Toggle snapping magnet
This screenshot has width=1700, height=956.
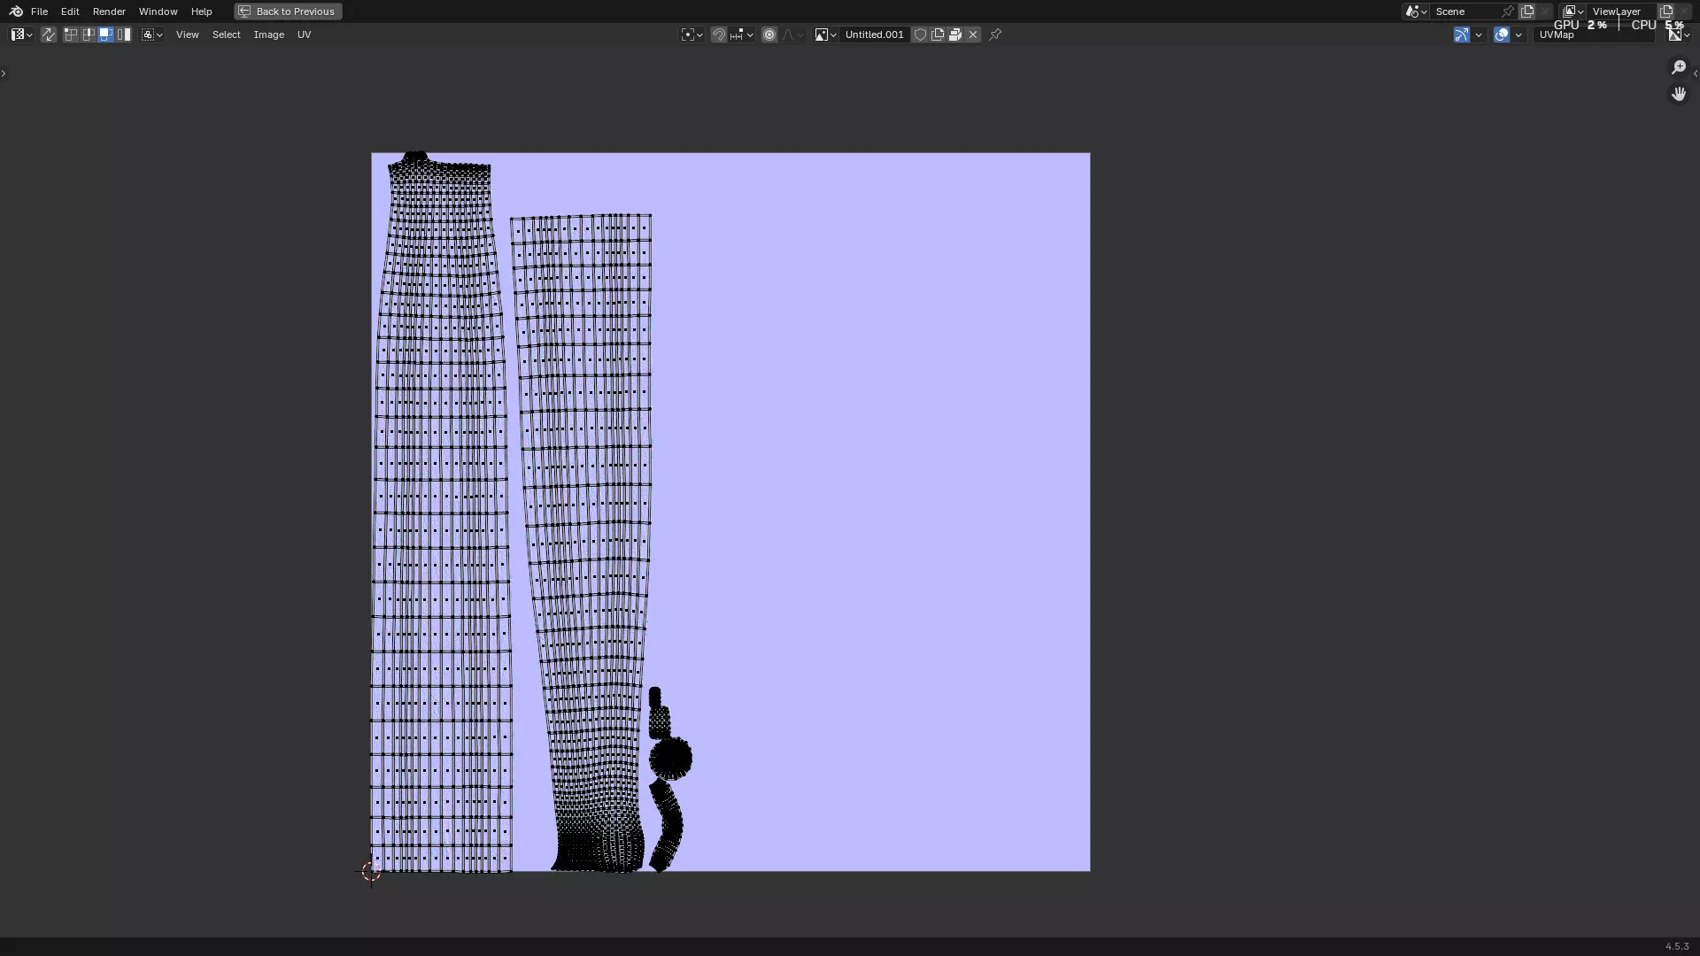719,35
